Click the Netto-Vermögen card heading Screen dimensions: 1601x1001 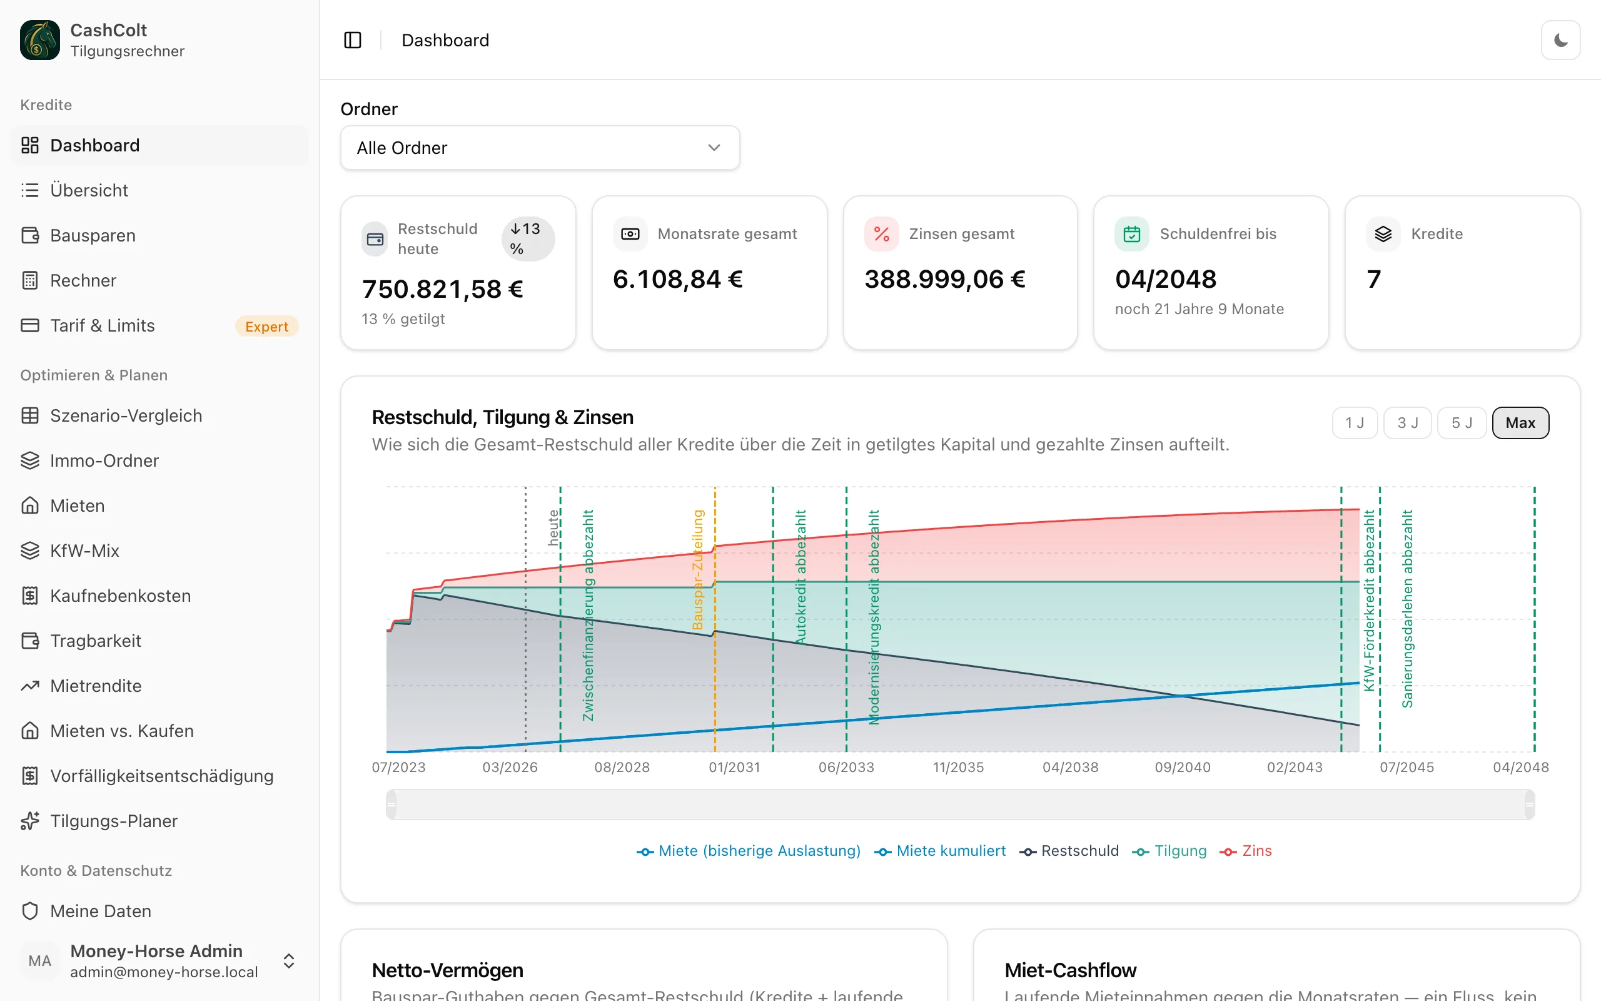447,970
